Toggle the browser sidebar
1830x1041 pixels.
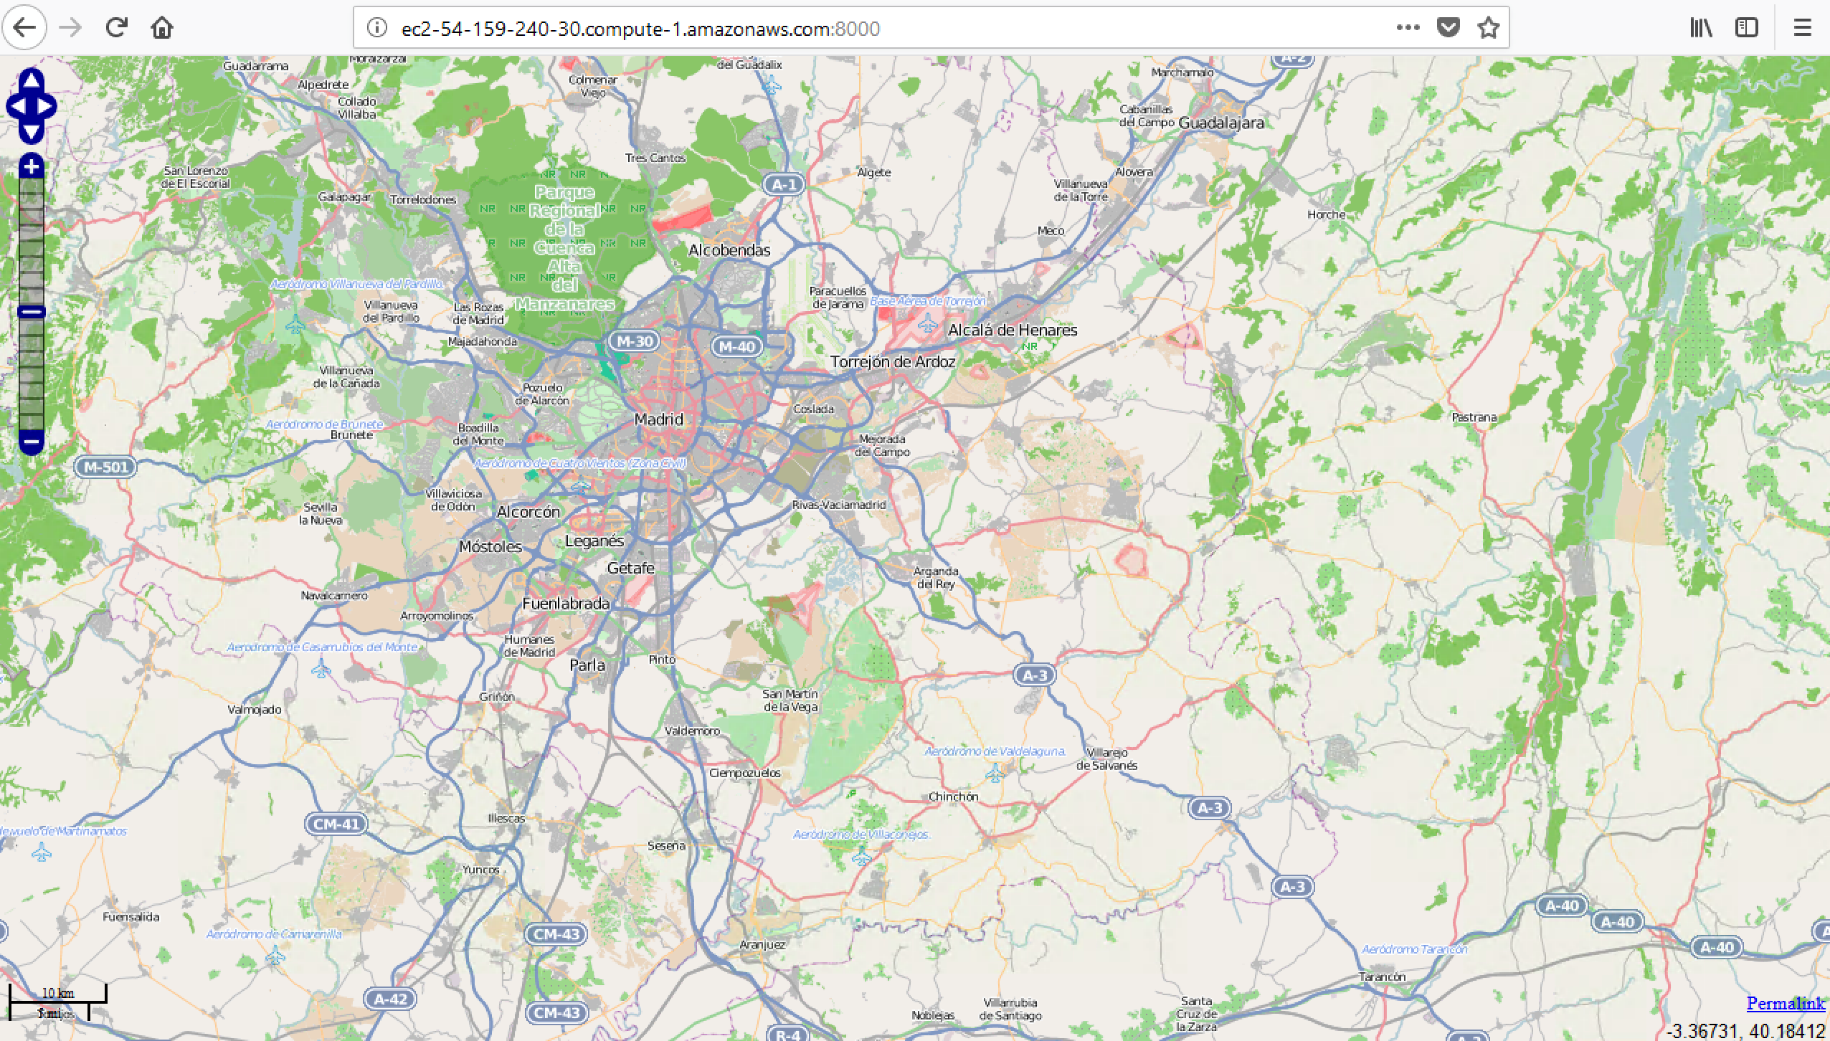coord(1746,28)
